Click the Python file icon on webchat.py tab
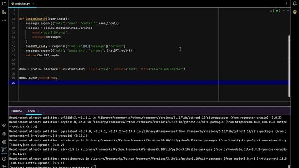The height and width of the screenshot is (168, 299). click(13, 4)
